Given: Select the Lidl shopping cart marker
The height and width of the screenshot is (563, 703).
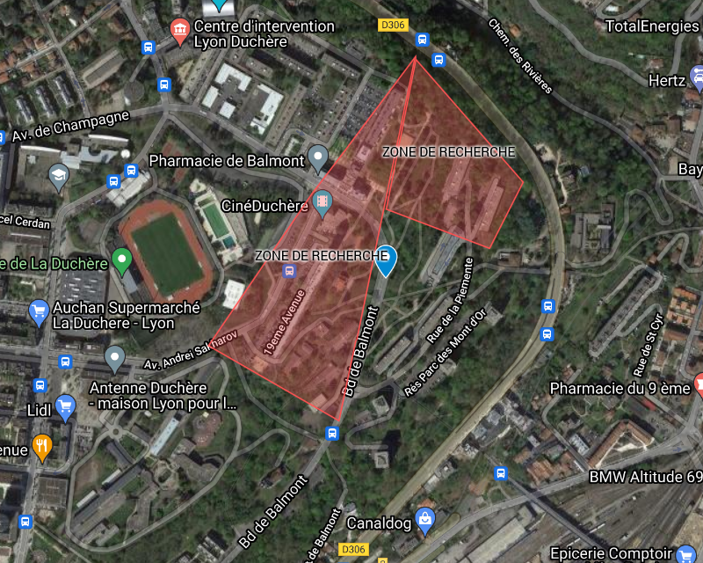Looking at the screenshot, I should point(65,408).
